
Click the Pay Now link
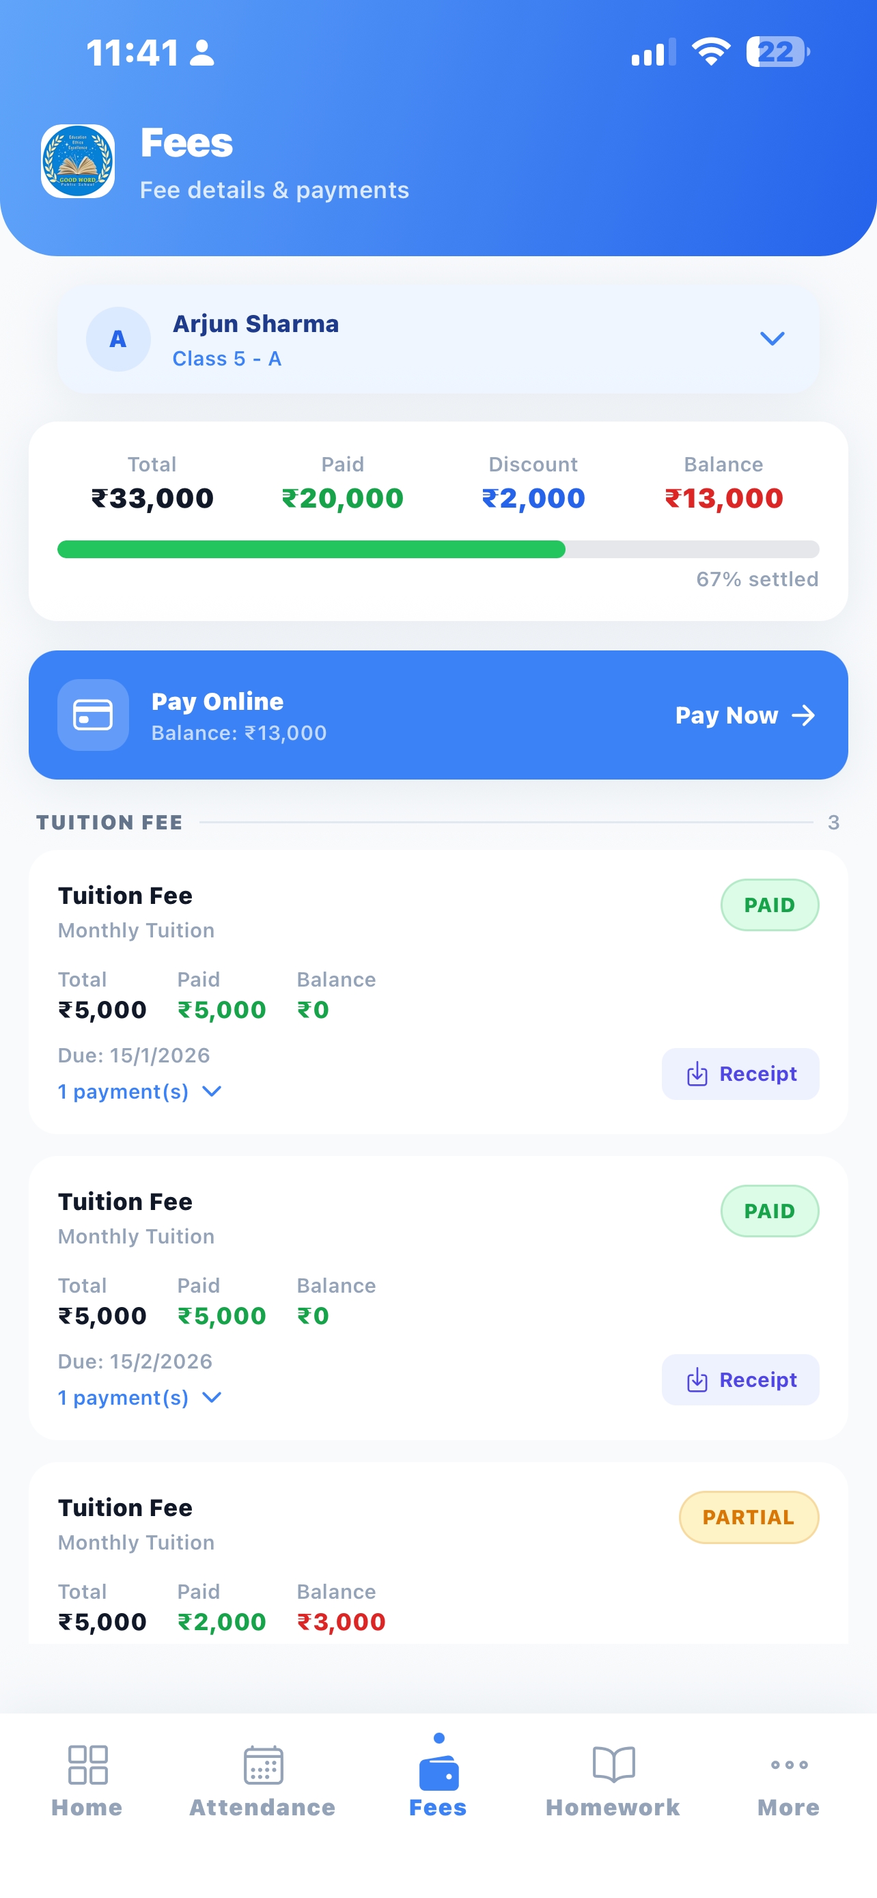tap(745, 715)
